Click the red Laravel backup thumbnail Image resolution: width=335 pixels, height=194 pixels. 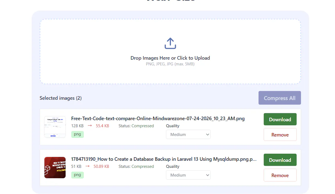pyautogui.click(x=55, y=168)
